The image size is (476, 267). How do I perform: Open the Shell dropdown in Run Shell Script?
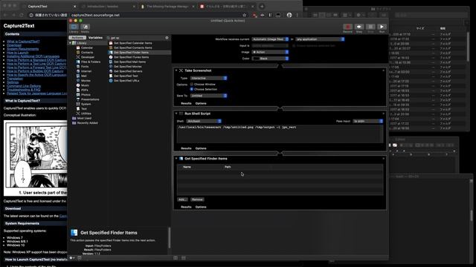[x=204, y=121]
